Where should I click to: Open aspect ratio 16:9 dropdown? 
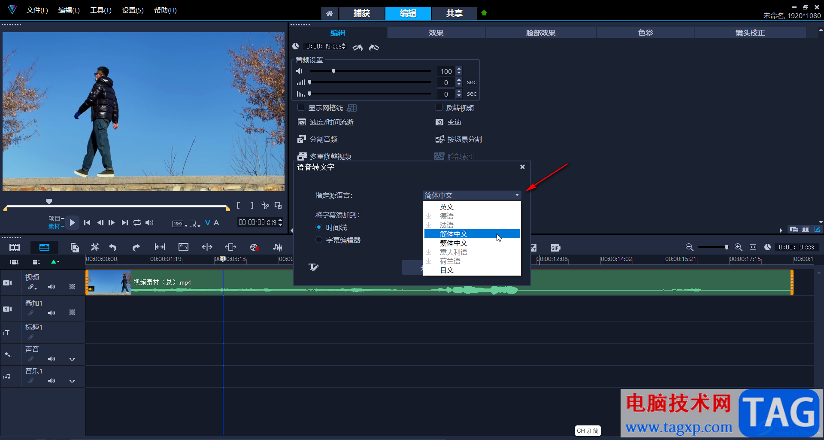point(180,224)
